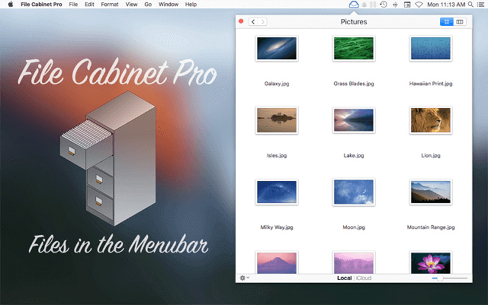This screenshot has width=488, height=305.
Task: Open Time Machine menu bar icon
Action: pos(384,4)
